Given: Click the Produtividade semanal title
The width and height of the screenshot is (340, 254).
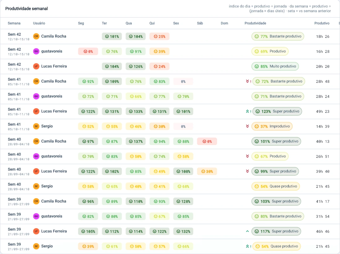Looking at the screenshot, I should pyautogui.click(x=26, y=9).
